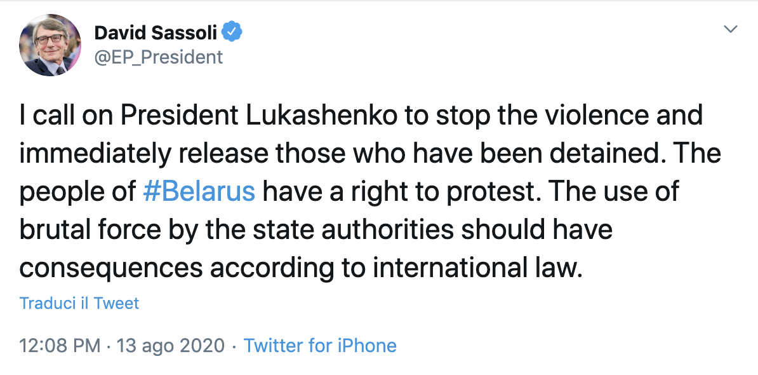This screenshot has width=758, height=375.
Task: Open David Sassoli's profile picture
Action: tap(50, 45)
